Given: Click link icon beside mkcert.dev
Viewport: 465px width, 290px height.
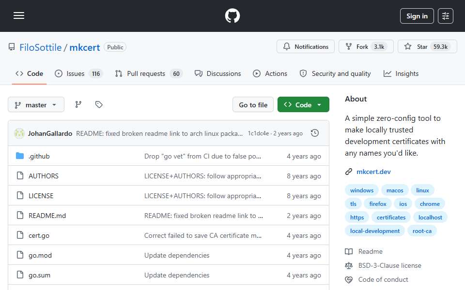Looking at the screenshot, I should tap(349, 172).
